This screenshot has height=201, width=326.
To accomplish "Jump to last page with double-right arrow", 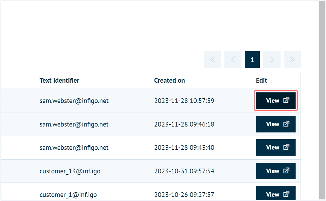I will [292, 60].
